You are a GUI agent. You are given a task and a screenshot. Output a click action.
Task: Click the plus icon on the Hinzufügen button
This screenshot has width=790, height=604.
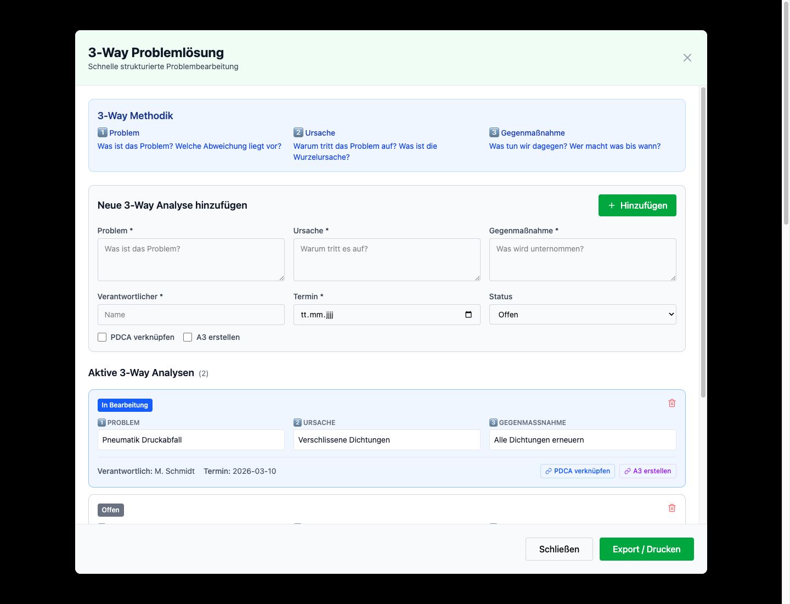tap(612, 205)
